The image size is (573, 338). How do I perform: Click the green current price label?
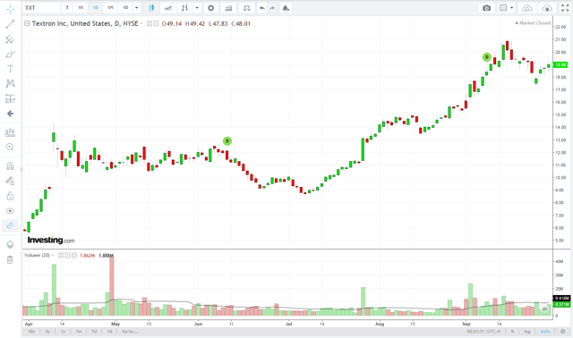coord(560,64)
